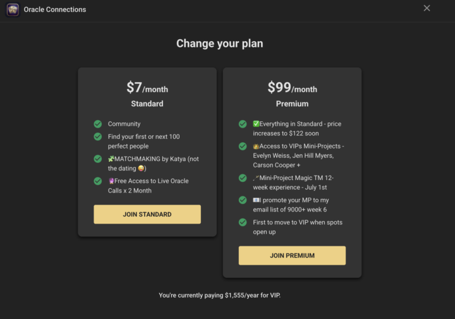Click the Oracle Connections title text

[55, 9]
